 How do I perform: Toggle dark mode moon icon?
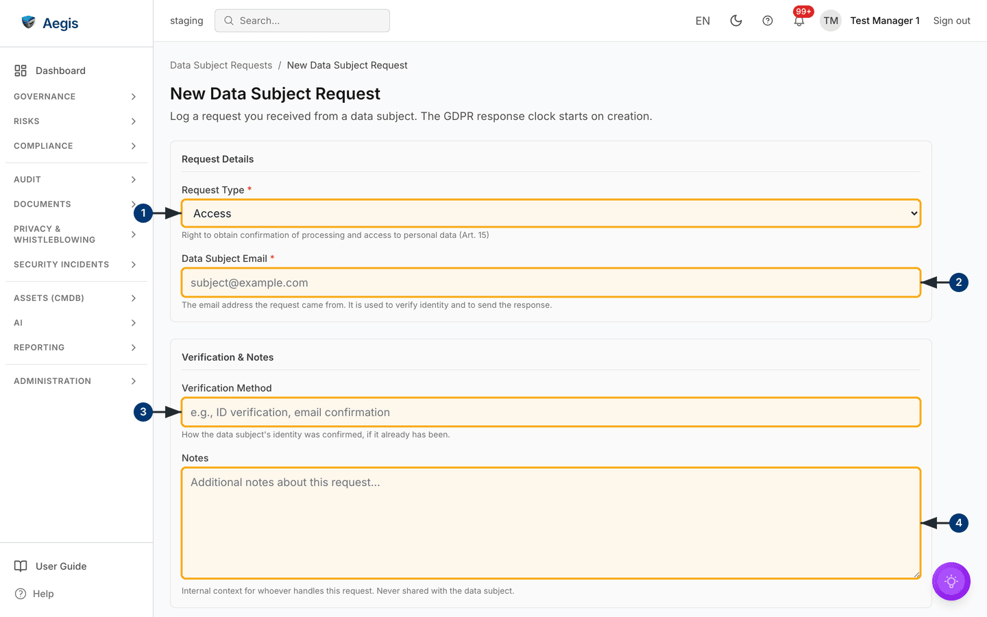click(x=736, y=21)
